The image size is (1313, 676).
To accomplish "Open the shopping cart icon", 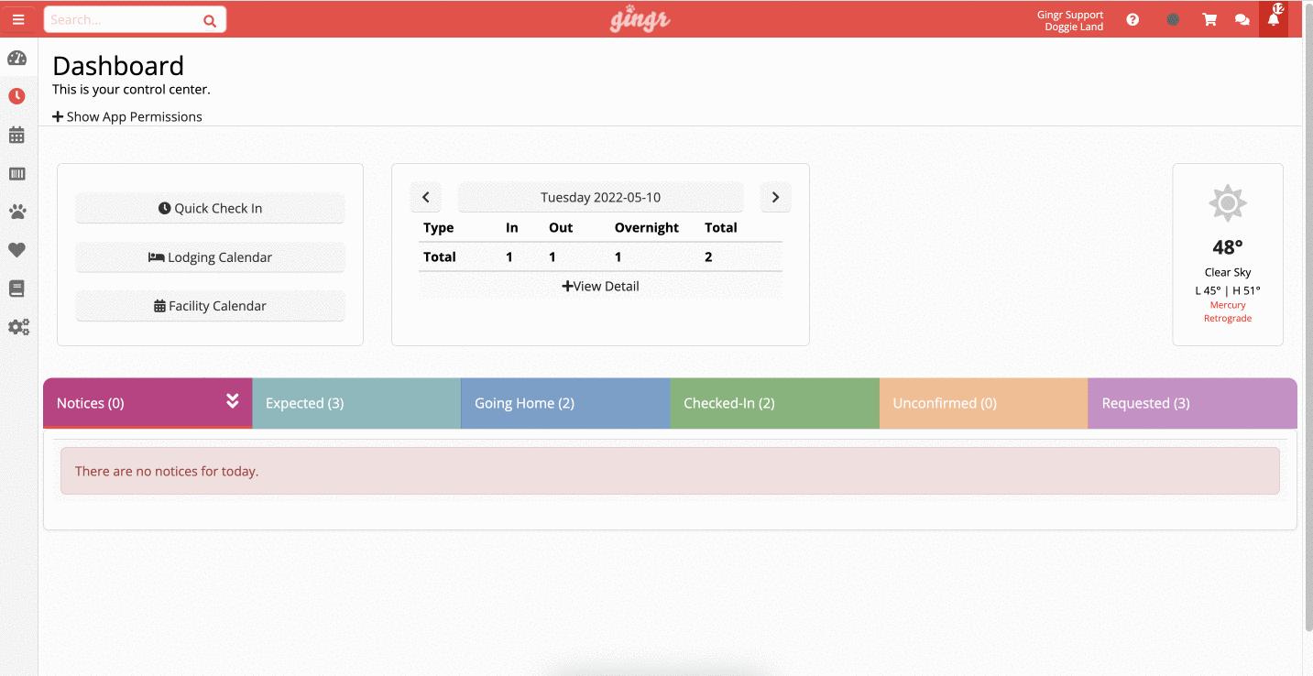I will tap(1209, 19).
